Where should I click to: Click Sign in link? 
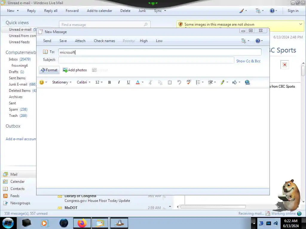click(293, 11)
